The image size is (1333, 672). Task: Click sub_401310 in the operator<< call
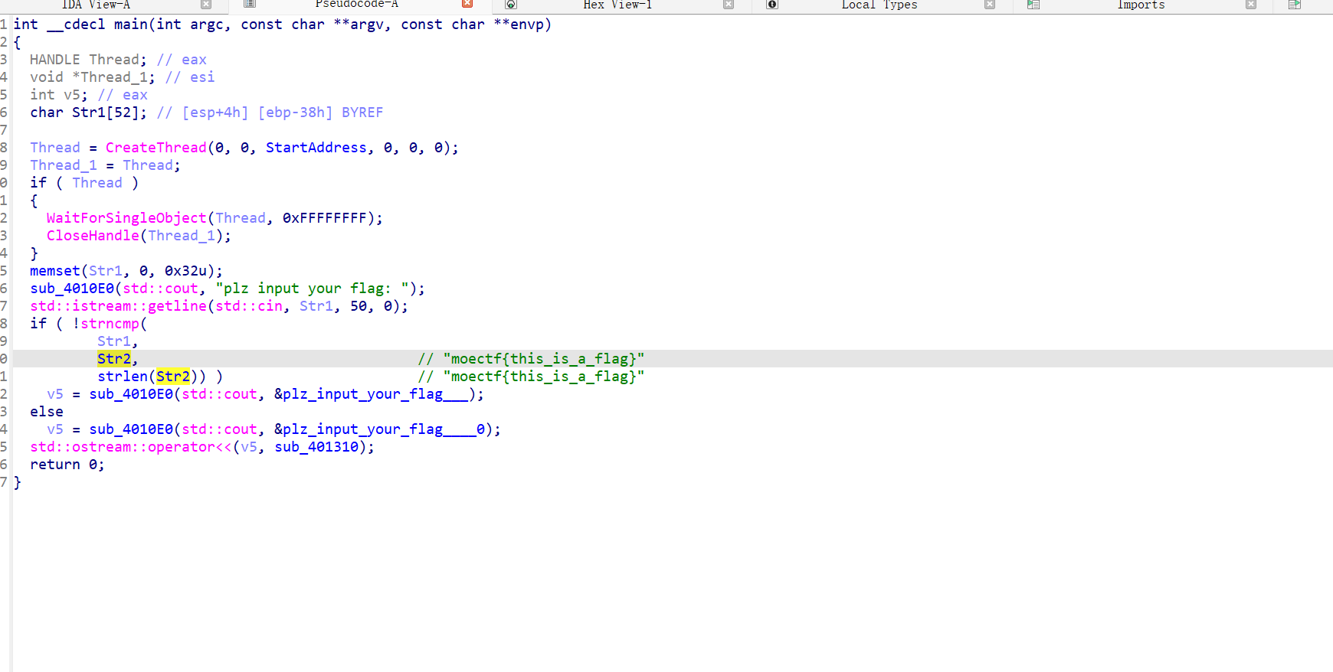tap(316, 447)
